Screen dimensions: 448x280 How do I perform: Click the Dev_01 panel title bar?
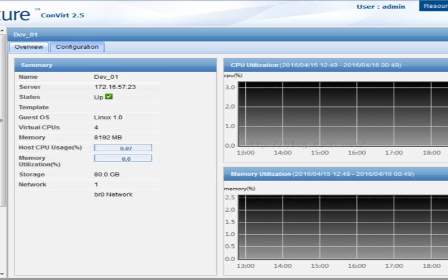tap(224, 35)
